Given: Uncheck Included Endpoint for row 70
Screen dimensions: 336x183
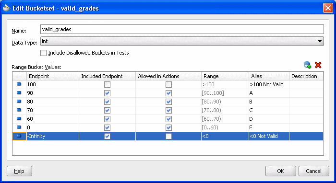Looking at the screenshot, I should tap(107, 110).
